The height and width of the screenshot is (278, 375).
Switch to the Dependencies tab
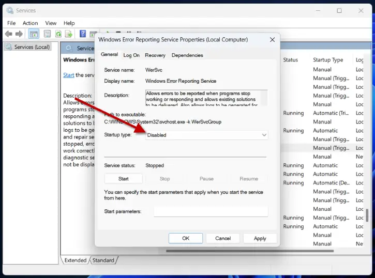[x=187, y=55]
